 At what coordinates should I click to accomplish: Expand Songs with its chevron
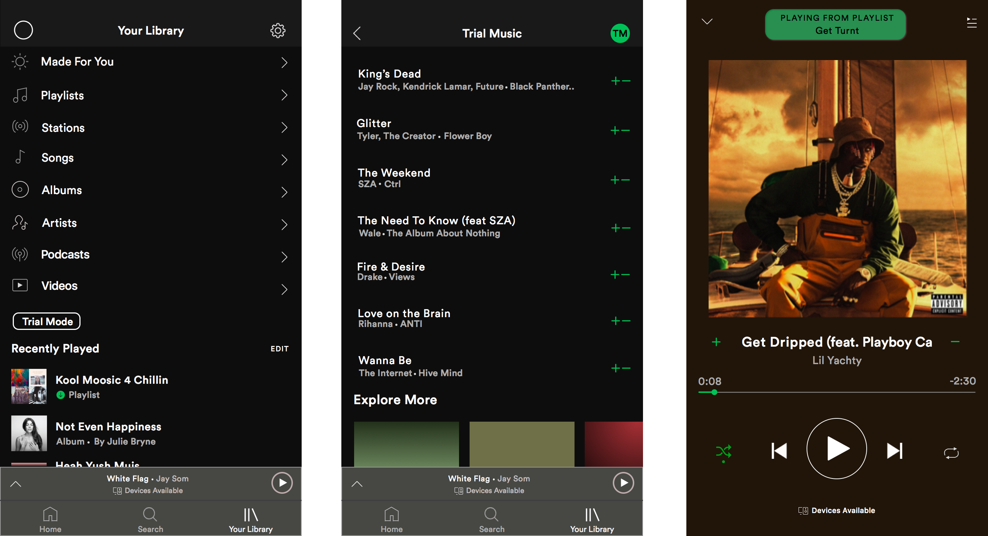tap(284, 159)
